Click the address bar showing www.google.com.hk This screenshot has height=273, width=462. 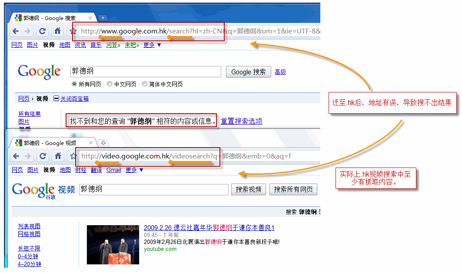200,31
